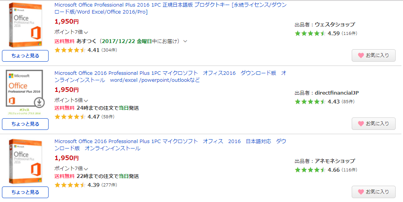Click the star rating icons beside 4.39
Image resolution: width=403 pixels, height=202 pixels.
click(x=70, y=185)
